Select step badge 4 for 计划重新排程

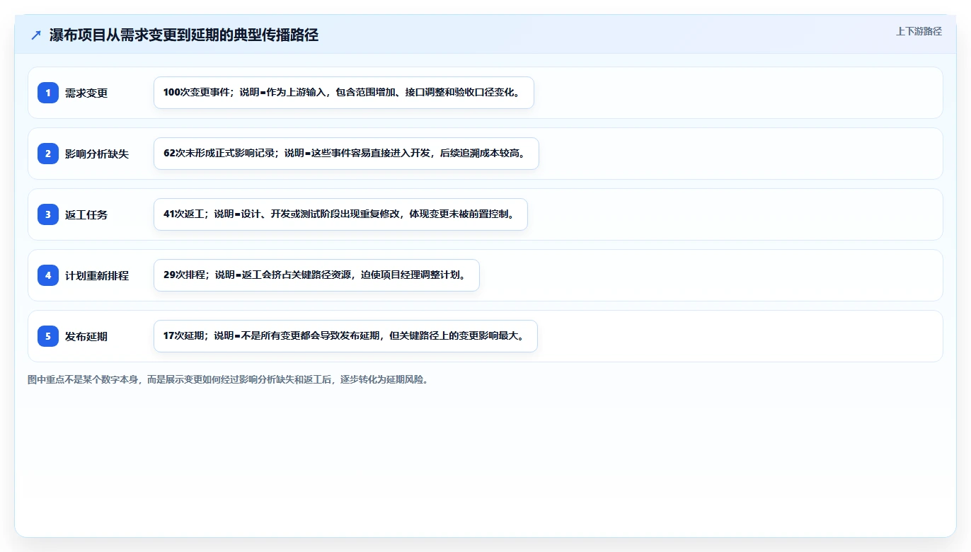[x=48, y=275]
